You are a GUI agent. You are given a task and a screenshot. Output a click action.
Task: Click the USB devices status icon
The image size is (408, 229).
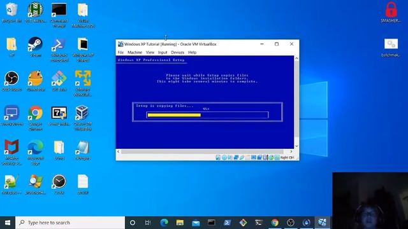tap(242, 157)
